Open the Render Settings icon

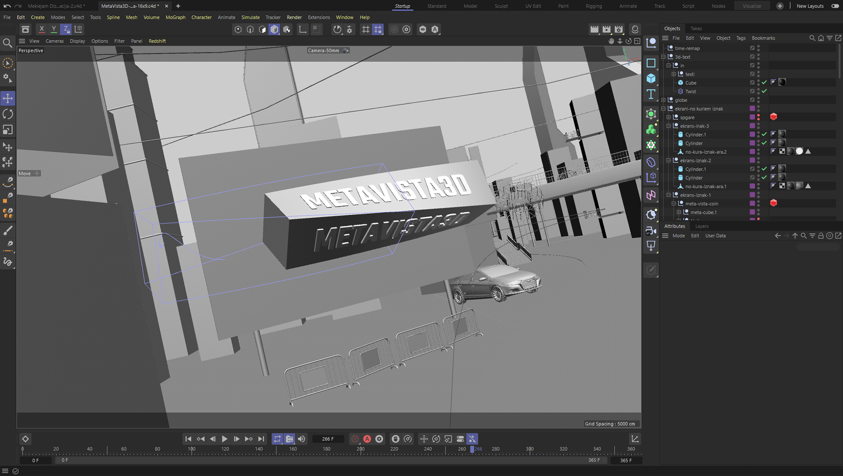[x=619, y=29]
